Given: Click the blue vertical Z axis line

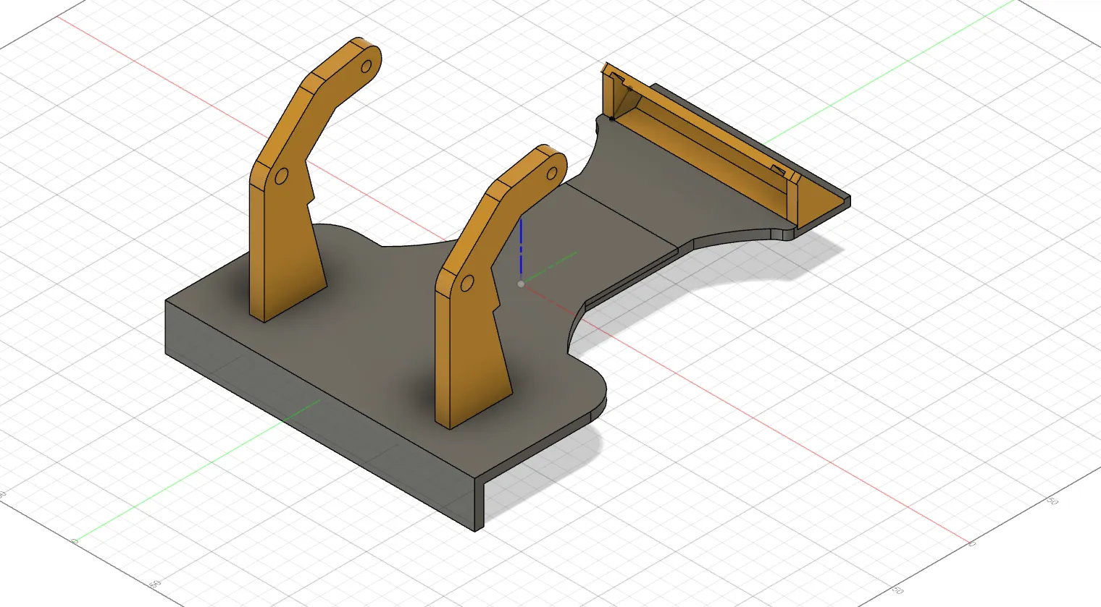Looking at the screenshot, I should [x=521, y=246].
